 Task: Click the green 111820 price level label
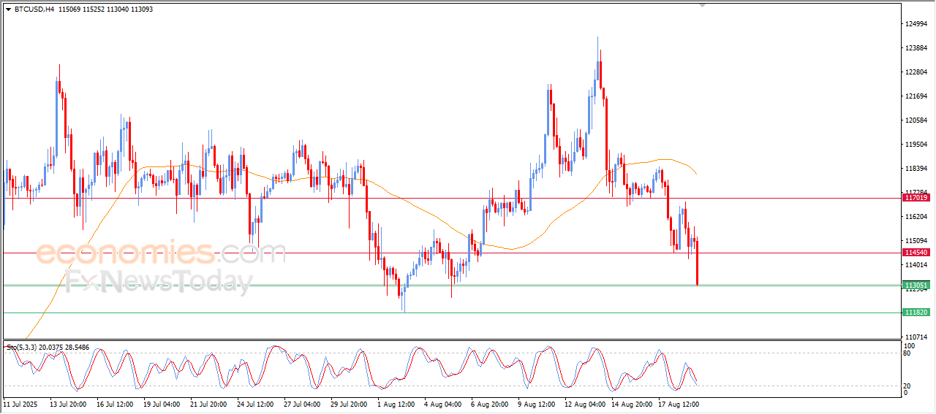(x=916, y=313)
